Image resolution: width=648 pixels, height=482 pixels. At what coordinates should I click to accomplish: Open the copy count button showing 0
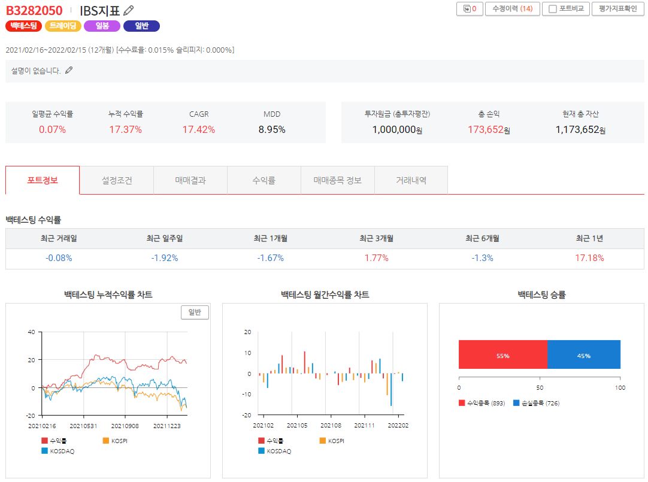(470, 8)
